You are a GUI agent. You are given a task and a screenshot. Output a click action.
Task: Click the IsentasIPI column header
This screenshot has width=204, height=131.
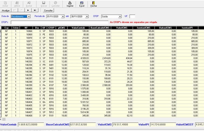pyautogui.click(x=187, y=28)
